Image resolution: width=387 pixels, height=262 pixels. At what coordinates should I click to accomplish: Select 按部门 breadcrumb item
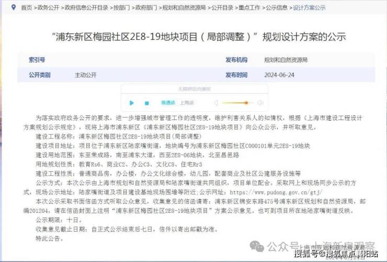122,8
